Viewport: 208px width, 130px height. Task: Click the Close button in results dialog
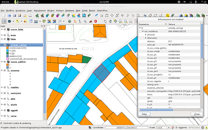coord(197,114)
